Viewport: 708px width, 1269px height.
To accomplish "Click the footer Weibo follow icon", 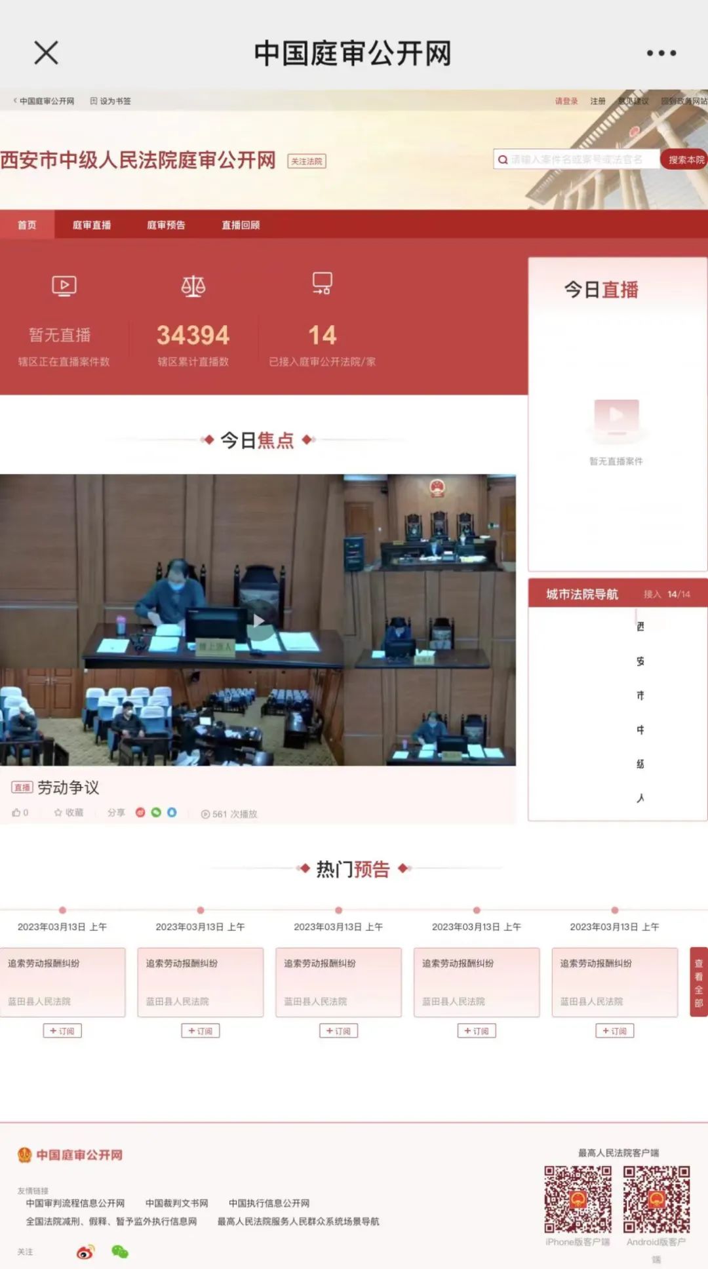I will 85,1252.
